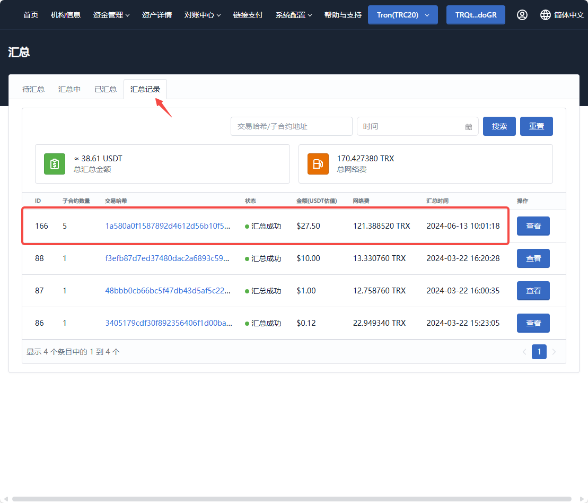588x503 pixels.
Task: Click the globe language icon
Action: [x=545, y=15]
